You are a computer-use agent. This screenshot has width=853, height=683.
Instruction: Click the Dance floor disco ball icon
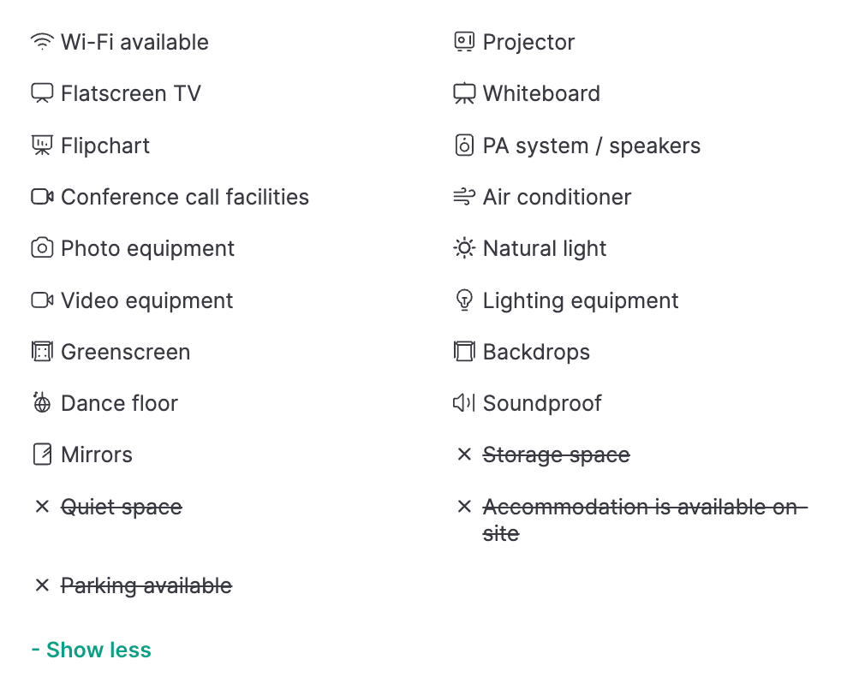(x=42, y=403)
